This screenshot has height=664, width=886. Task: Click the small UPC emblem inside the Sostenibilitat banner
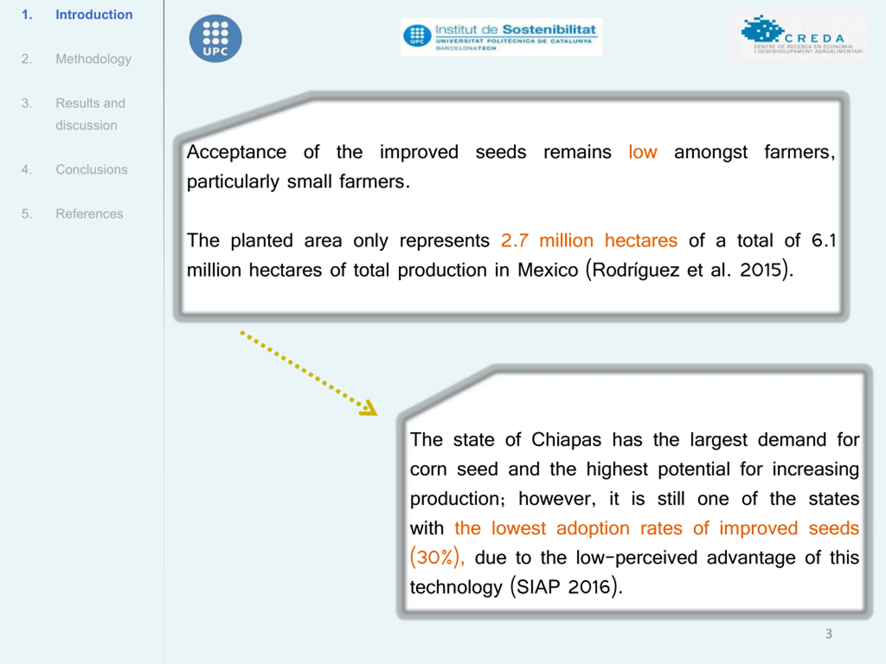[x=417, y=36]
